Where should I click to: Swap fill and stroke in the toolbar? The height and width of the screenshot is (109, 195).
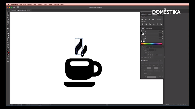click(x=9, y=51)
